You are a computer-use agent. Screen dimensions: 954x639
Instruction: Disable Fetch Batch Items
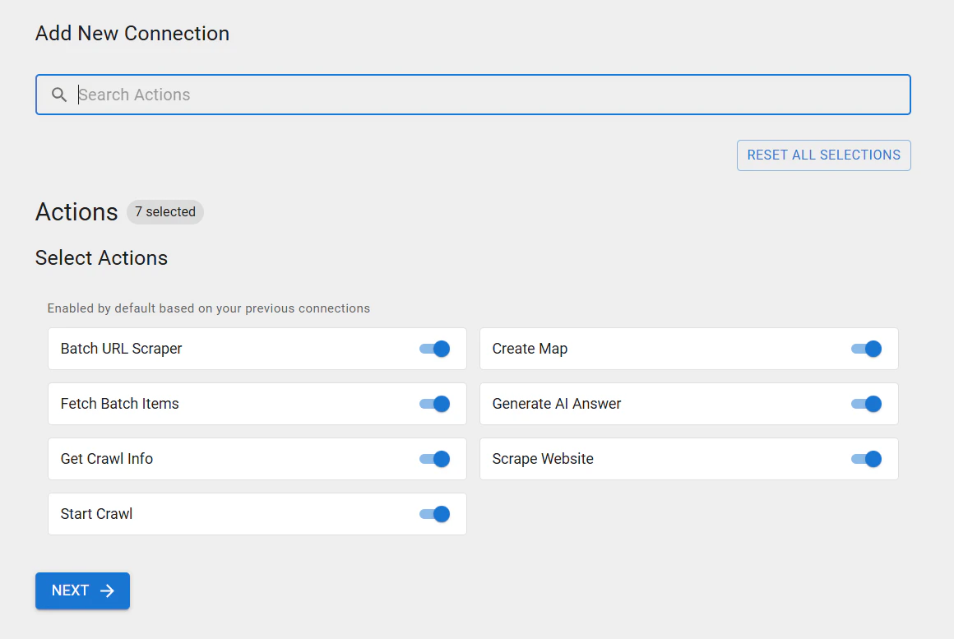tap(433, 404)
